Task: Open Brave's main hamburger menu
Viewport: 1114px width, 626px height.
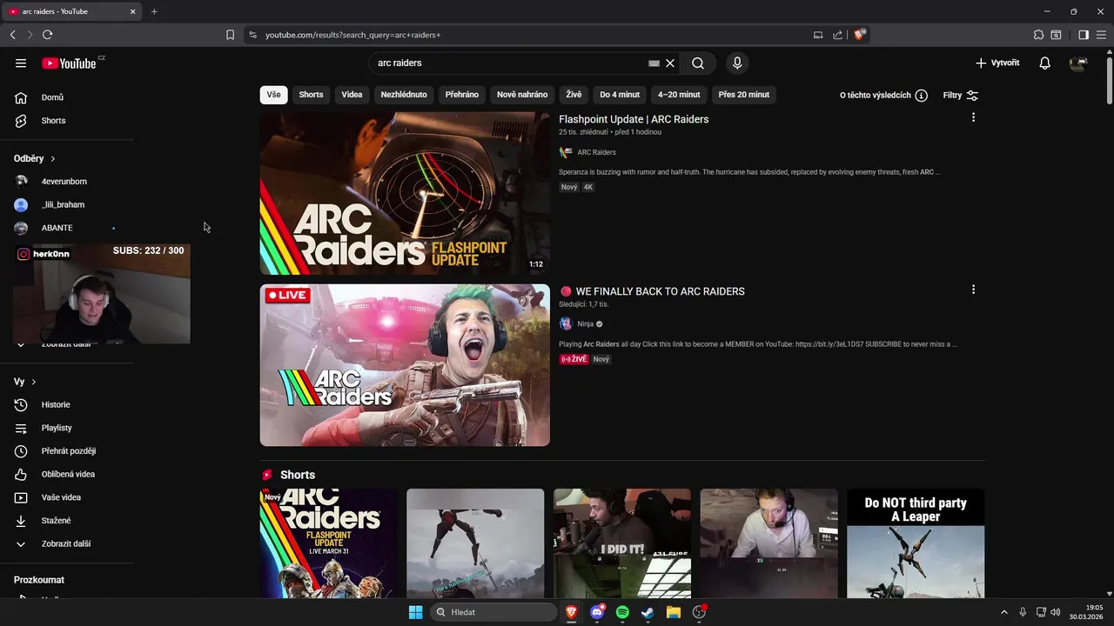Action: pos(1101,35)
